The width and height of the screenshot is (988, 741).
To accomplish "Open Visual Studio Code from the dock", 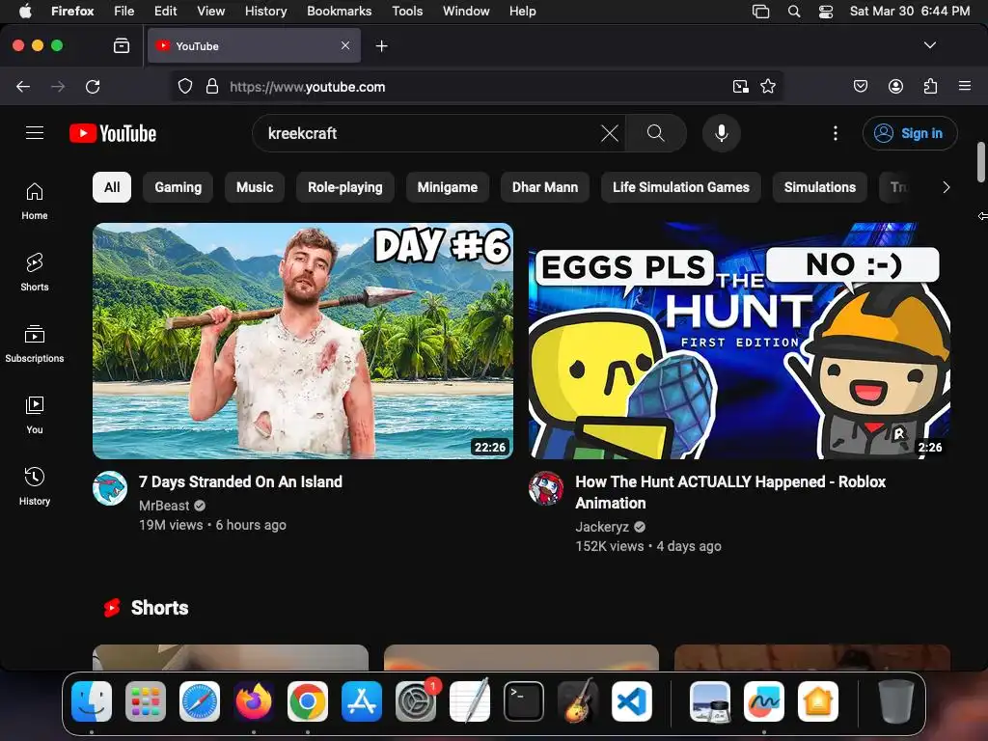I will click(631, 701).
